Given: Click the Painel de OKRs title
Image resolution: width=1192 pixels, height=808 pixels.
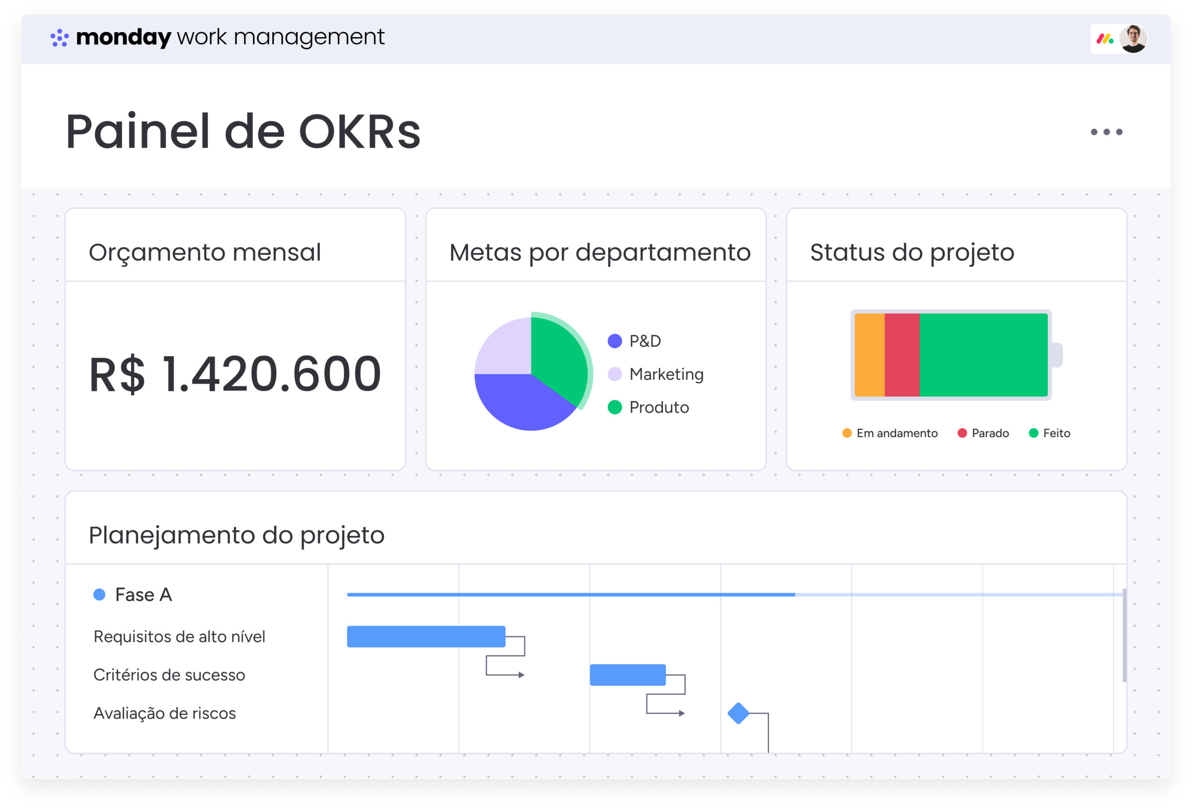Looking at the screenshot, I should 243,132.
